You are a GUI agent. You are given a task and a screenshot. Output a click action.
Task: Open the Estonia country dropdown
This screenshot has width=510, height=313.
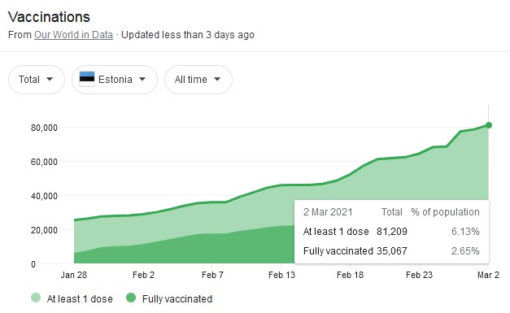click(x=115, y=80)
